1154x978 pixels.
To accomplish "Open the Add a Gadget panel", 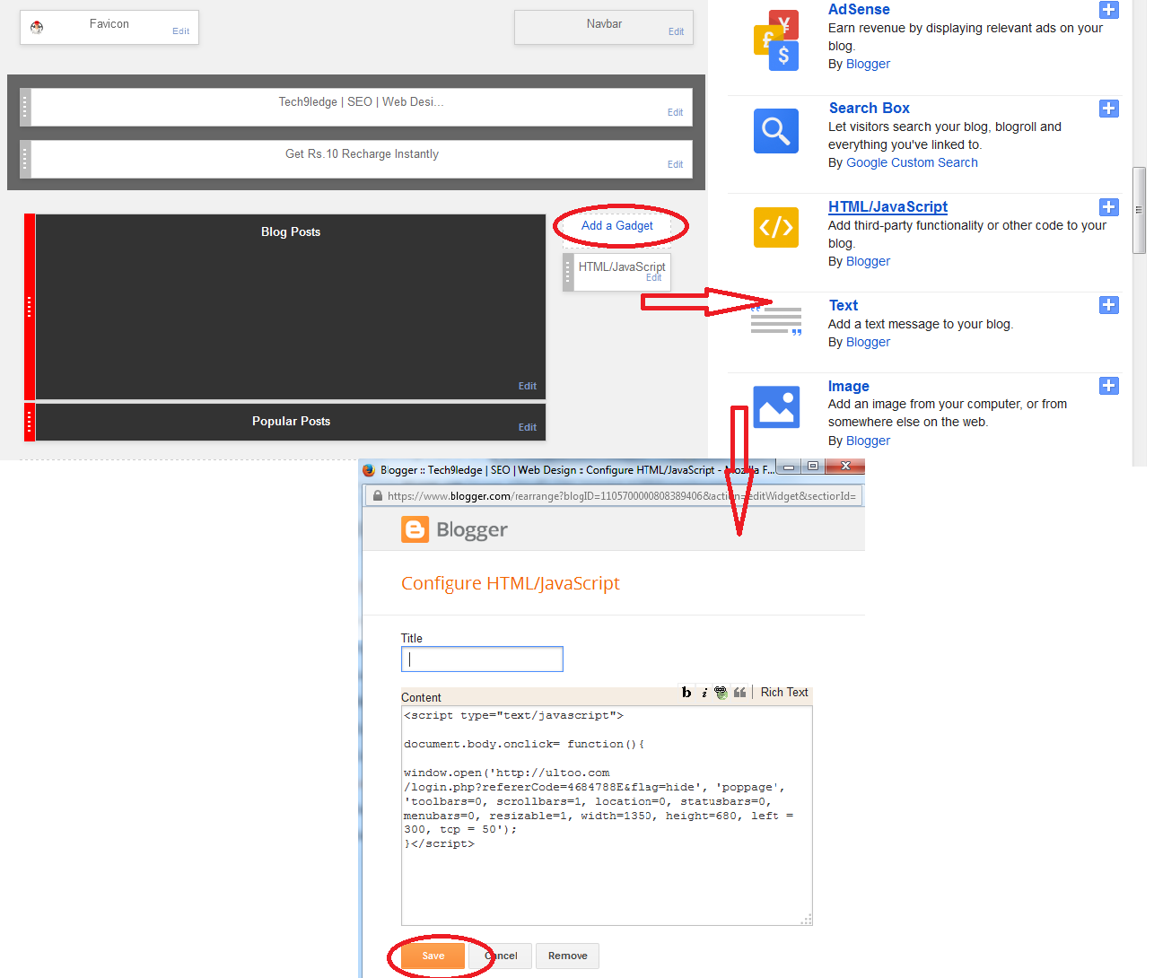I will pyautogui.click(x=617, y=226).
